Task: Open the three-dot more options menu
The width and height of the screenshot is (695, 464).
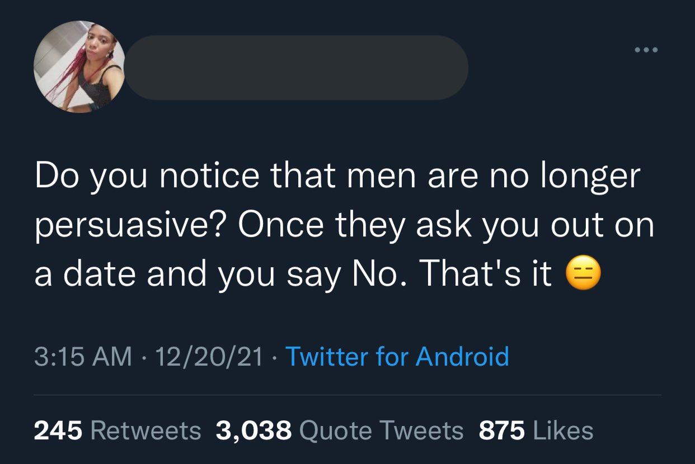Action: 646,50
